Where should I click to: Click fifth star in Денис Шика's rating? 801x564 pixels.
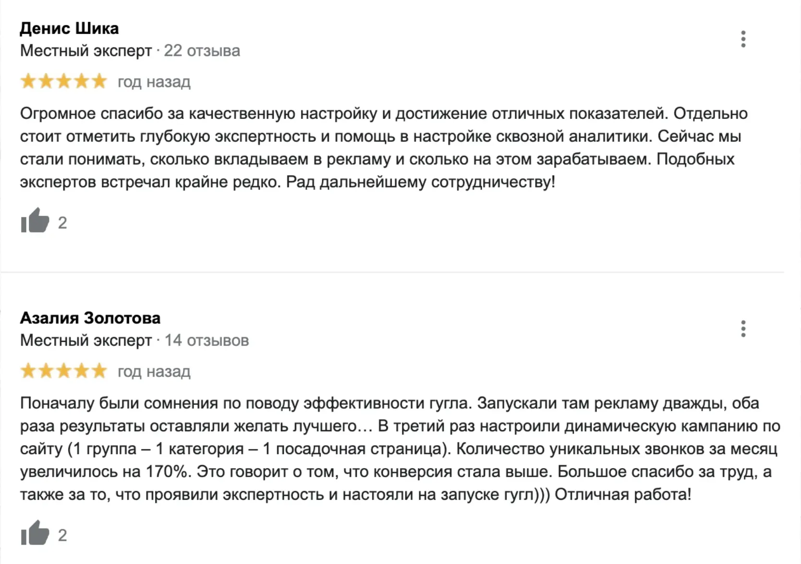coord(99,81)
